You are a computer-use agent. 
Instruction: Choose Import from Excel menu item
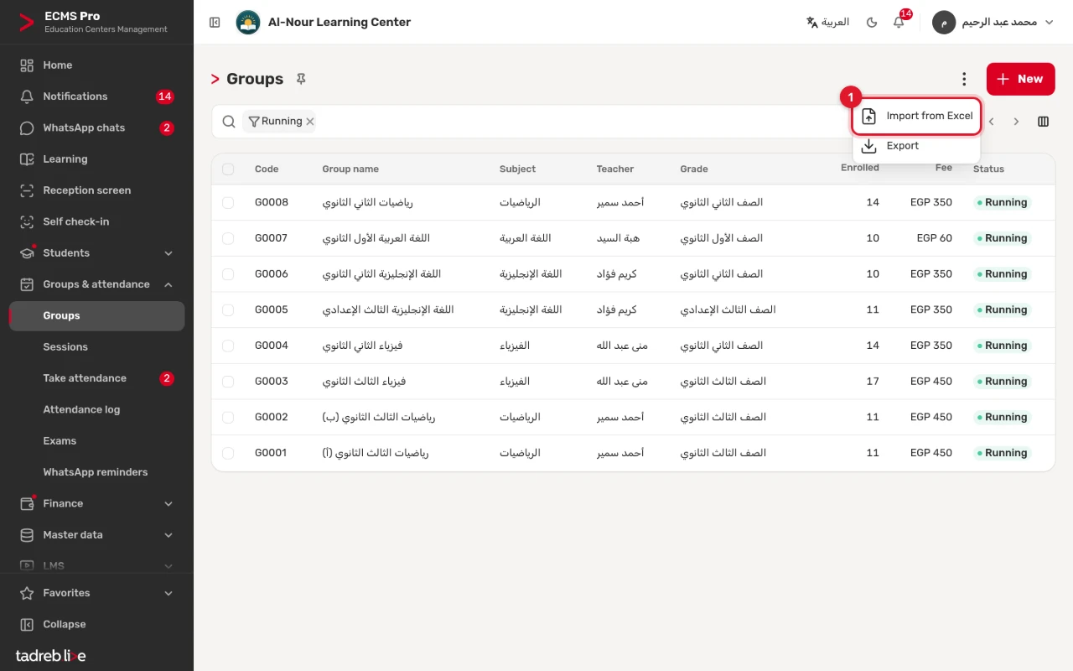click(x=916, y=117)
